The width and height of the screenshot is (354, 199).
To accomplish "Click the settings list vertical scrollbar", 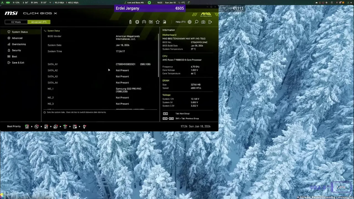I will [x=158, y=55].
